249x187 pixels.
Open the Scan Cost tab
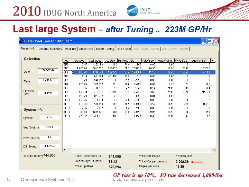[x=124, y=49]
